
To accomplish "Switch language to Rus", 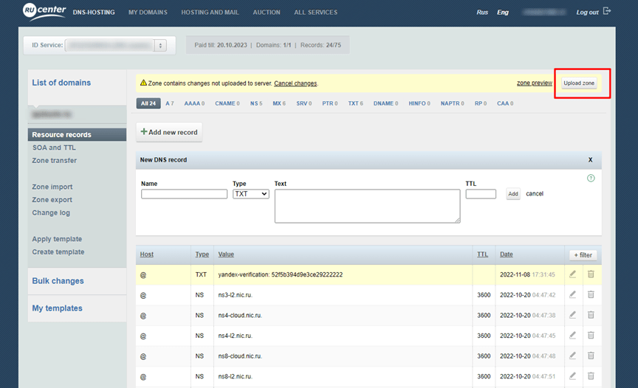I will click(482, 13).
